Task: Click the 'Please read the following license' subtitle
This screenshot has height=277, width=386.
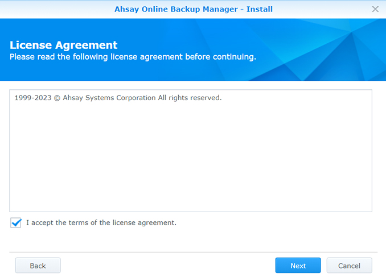Action: coord(133,57)
